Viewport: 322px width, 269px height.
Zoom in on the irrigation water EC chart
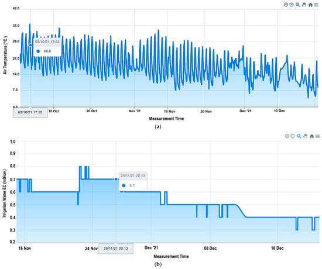pos(287,136)
